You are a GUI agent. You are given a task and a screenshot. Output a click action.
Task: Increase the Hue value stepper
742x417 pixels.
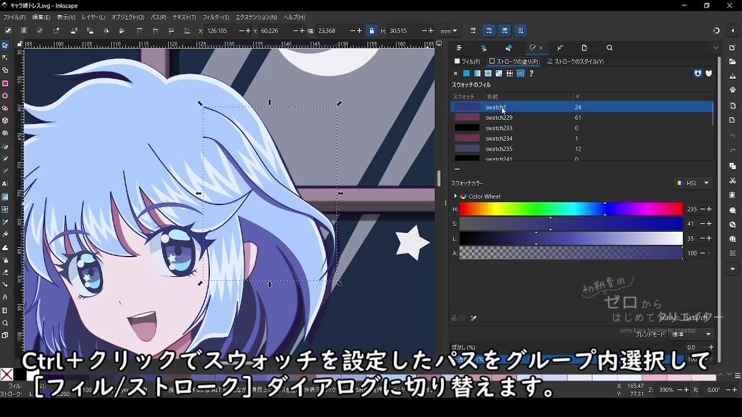(x=709, y=209)
